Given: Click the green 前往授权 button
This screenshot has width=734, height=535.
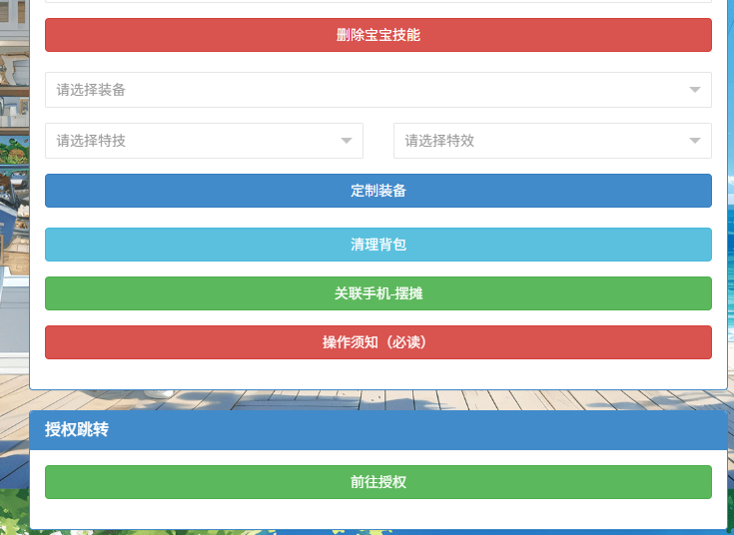Looking at the screenshot, I should [x=377, y=482].
